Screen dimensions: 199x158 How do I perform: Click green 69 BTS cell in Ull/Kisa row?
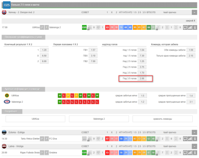click(x=148, y=27)
